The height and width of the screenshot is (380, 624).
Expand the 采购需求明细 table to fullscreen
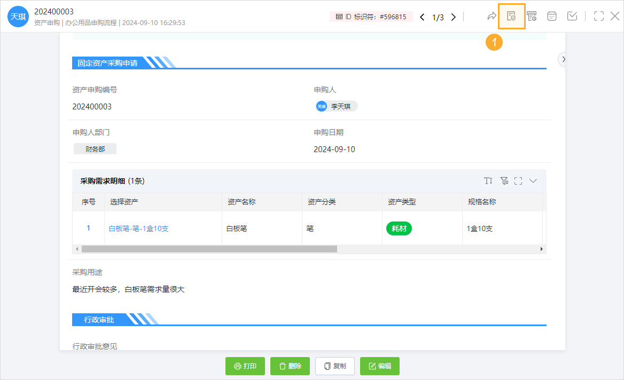(x=518, y=181)
